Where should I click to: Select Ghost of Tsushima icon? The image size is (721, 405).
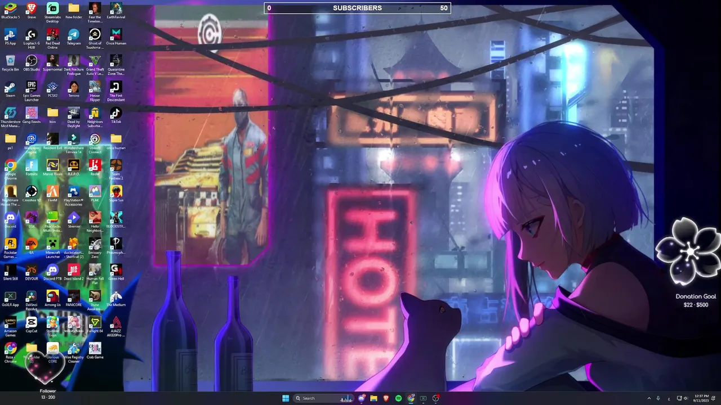[95, 34]
